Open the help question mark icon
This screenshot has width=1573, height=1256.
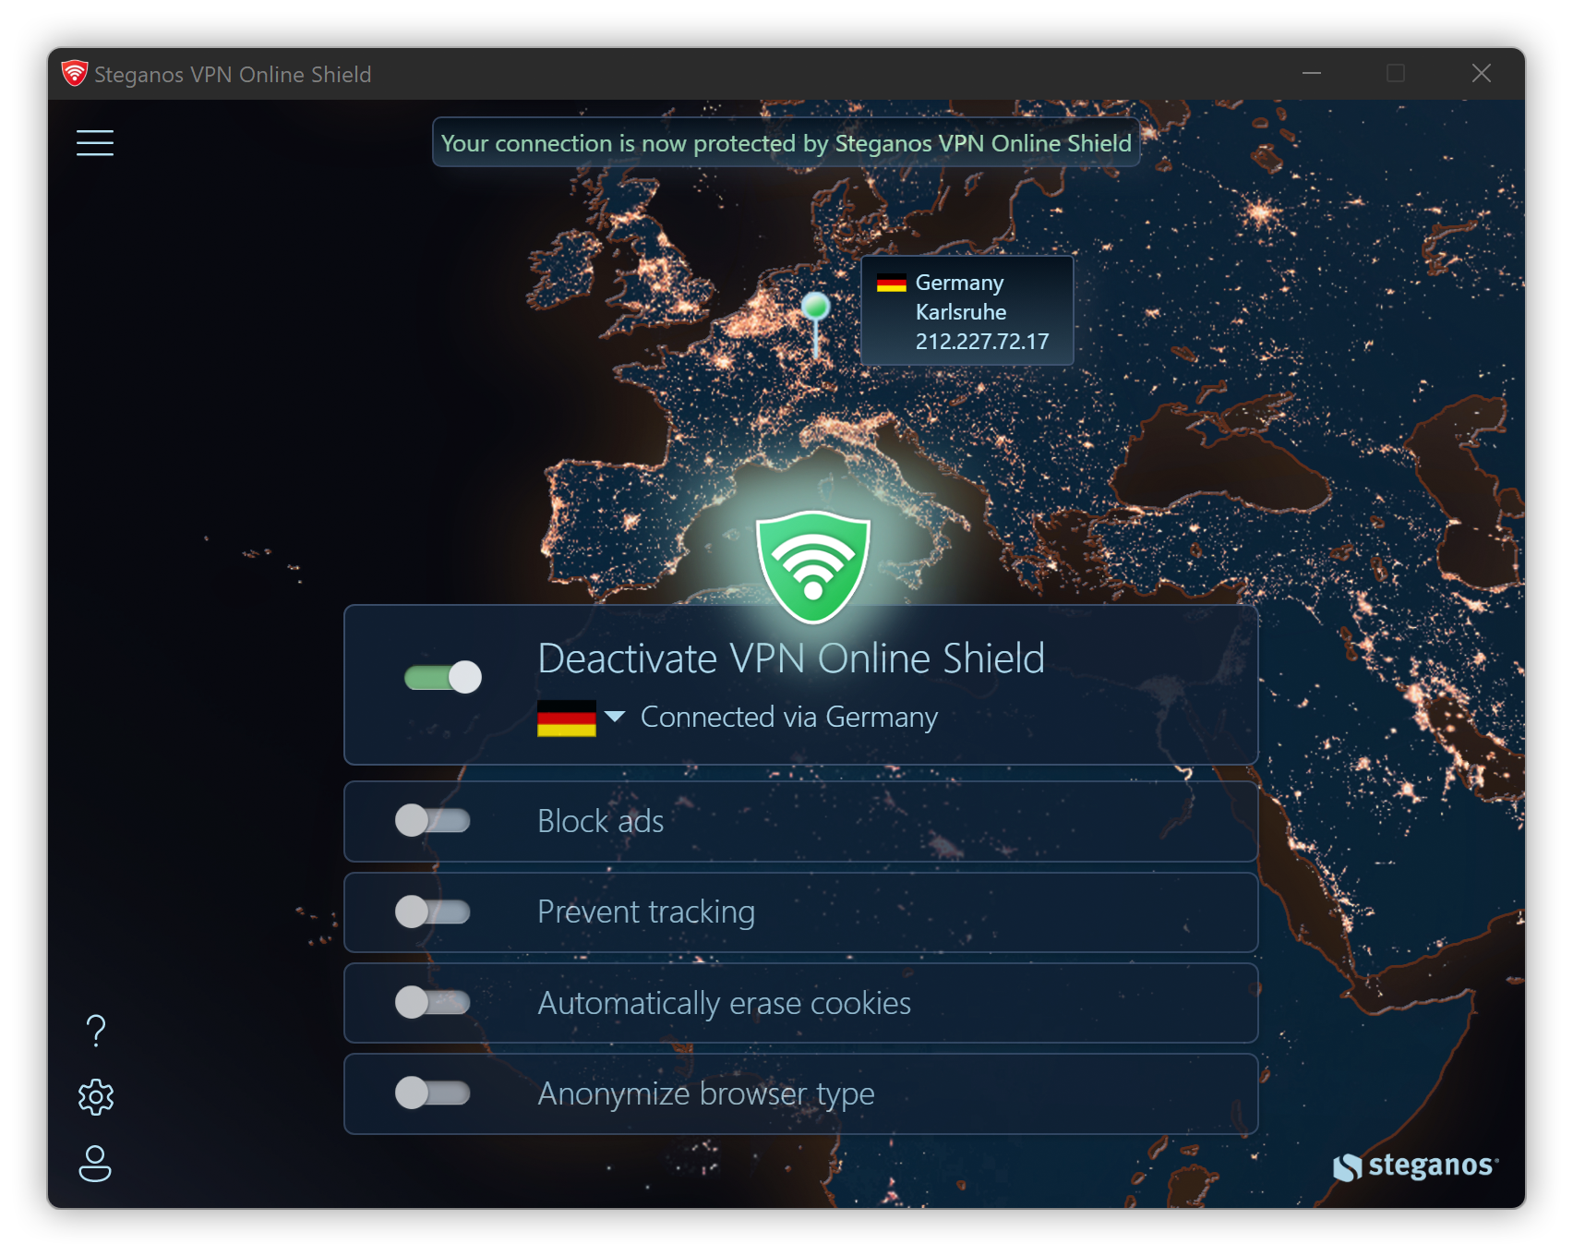[96, 1031]
